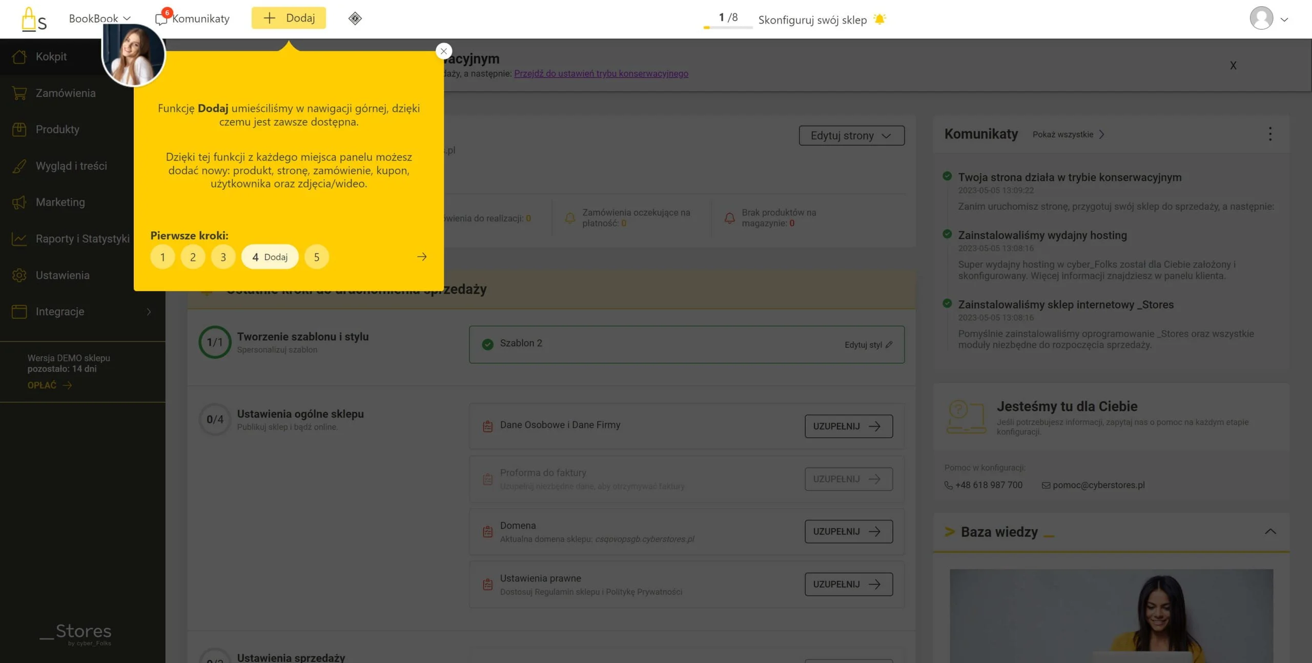Click the 1/8 setup progress bar
Screen dimensions: 1312x663
tap(728, 27)
